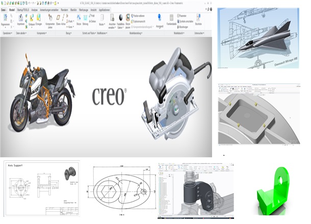Choose the Profil extrude tool
311x224 pixels.
coord(92,16)
